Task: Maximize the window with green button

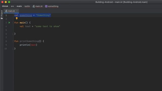Action: 9,2
